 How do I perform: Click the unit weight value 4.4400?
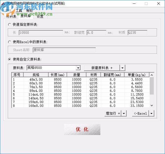tap(137, 83)
